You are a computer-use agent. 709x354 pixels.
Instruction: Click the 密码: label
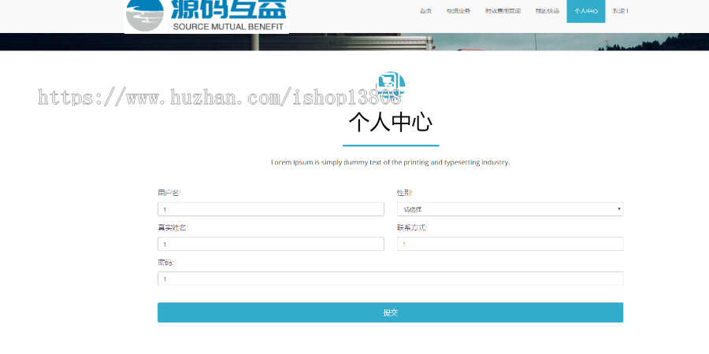[x=165, y=263]
